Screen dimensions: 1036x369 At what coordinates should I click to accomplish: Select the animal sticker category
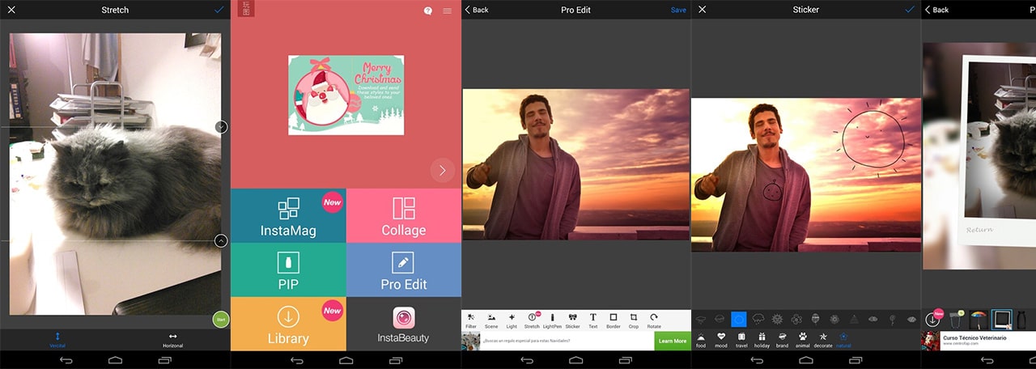point(803,339)
